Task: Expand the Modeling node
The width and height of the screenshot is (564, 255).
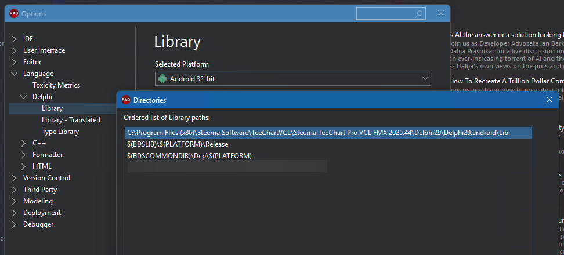Action: coord(14,201)
